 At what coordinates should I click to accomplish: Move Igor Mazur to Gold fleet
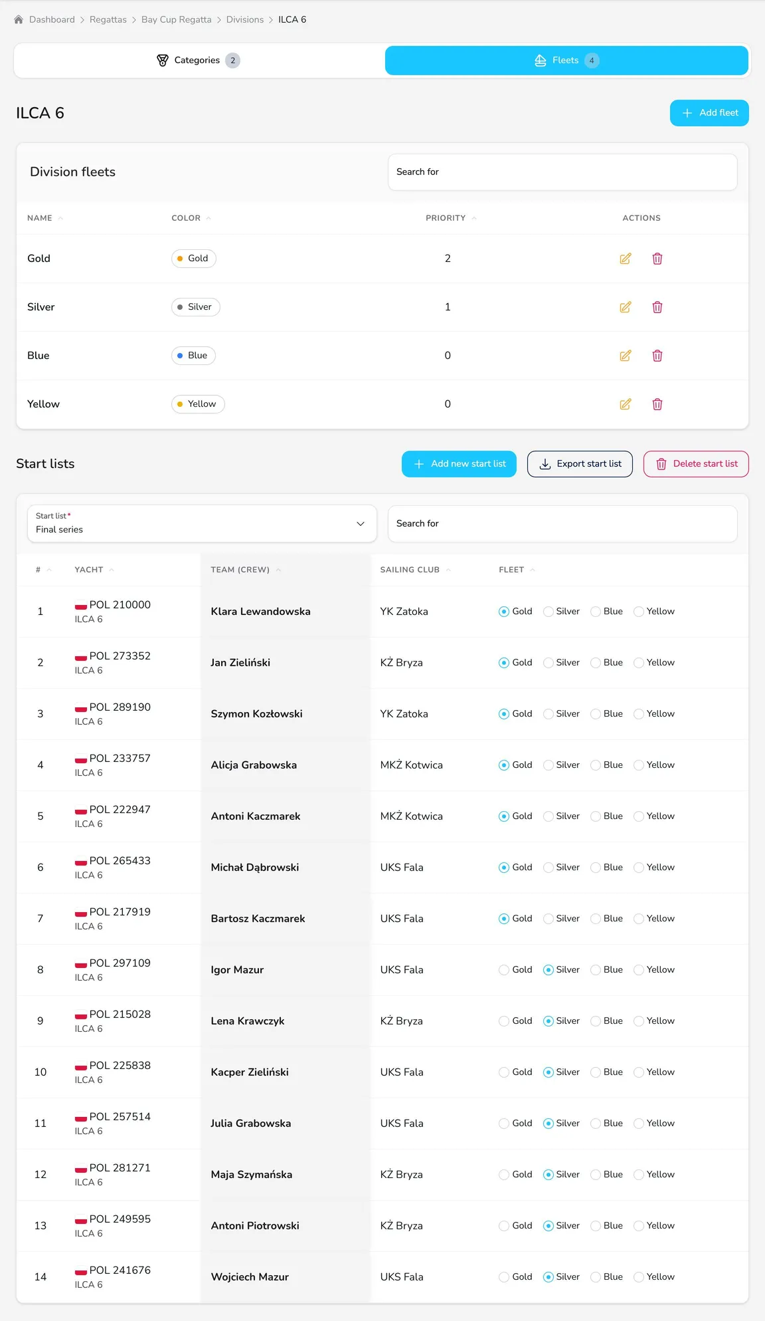click(504, 970)
